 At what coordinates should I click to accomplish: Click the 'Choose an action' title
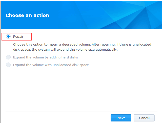(27, 15)
